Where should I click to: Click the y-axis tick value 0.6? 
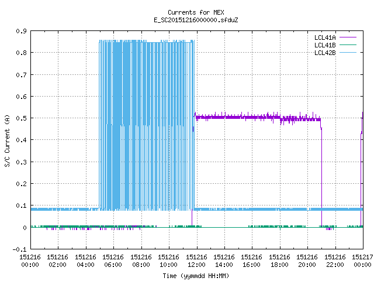[x=22, y=97]
